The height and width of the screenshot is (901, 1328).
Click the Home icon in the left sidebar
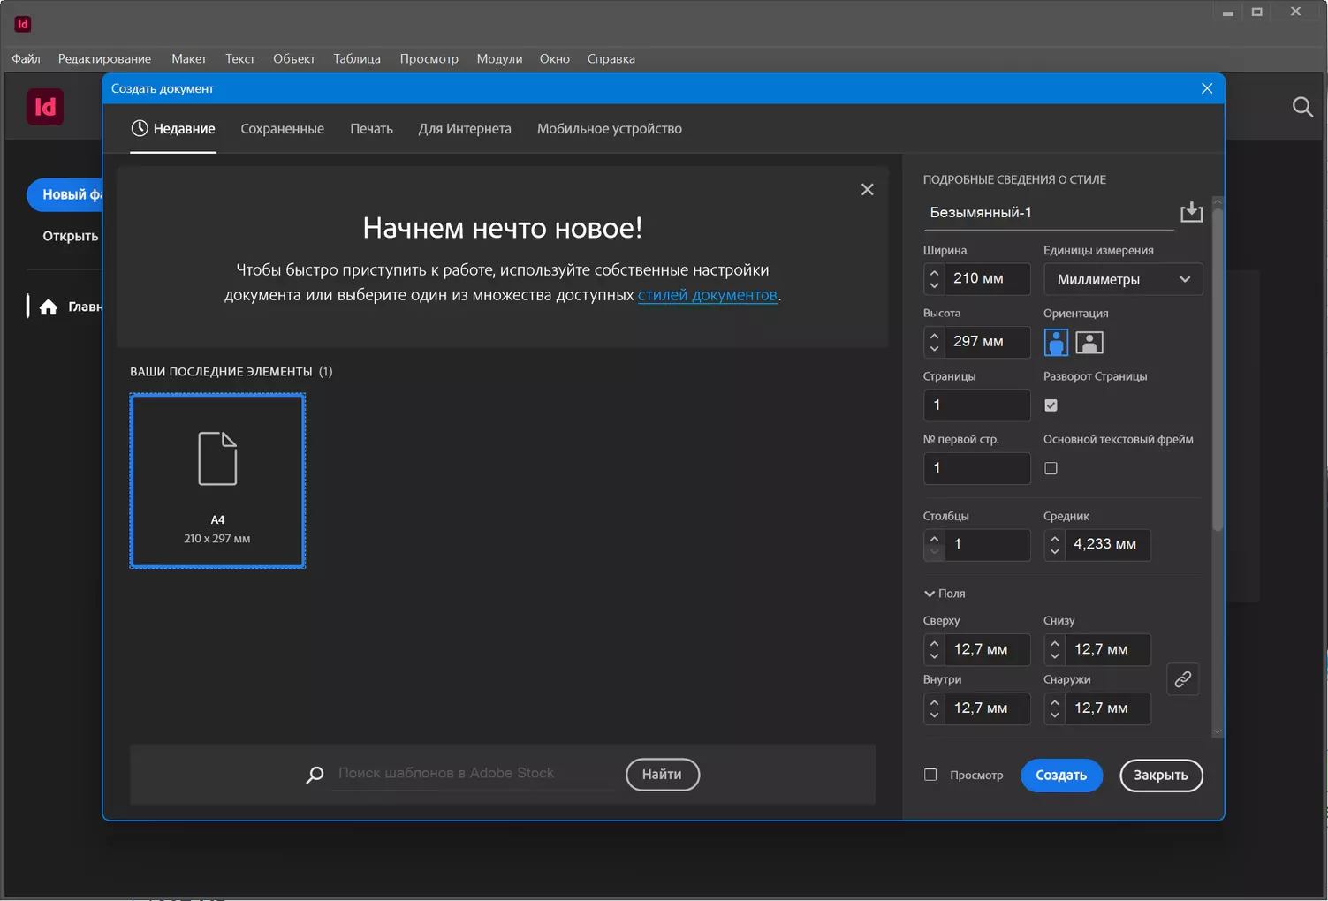click(x=49, y=307)
